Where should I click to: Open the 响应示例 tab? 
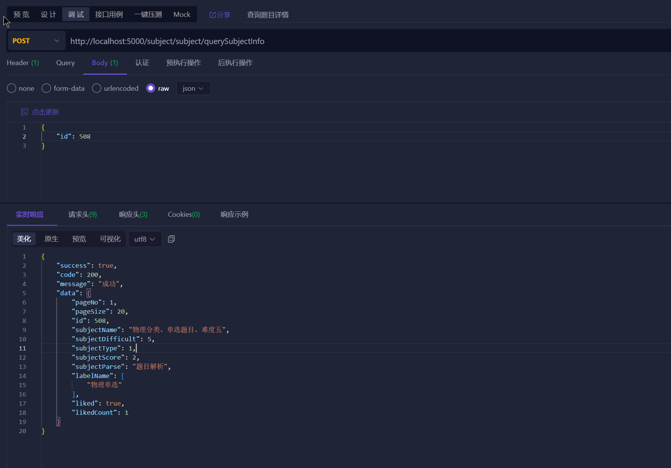[x=234, y=214]
